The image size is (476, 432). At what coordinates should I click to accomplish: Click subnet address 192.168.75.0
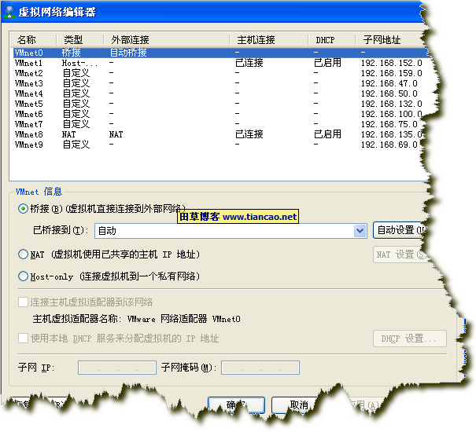point(389,124)
